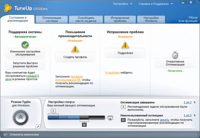The image size is (200, 138).
Task: Click the green checkmark status icon
Action: point(25,45)
